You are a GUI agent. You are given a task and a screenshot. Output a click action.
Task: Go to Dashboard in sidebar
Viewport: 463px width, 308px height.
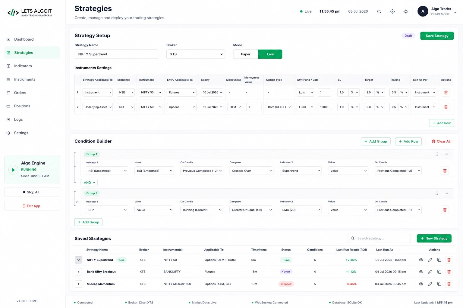click(32, 39)
